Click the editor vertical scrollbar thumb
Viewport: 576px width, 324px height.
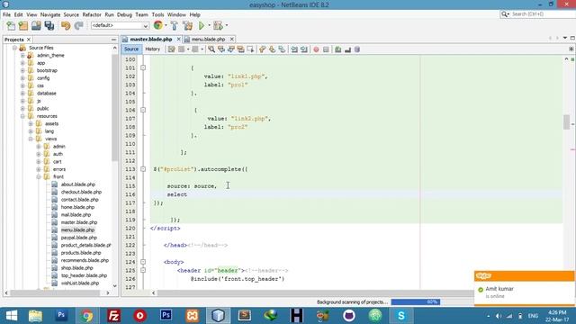566,122
